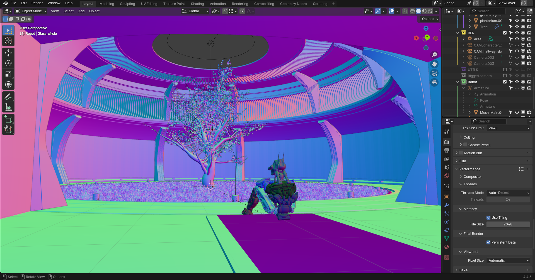
Task: Select the 3D Cursor tool
Action: tap(8, 41)
